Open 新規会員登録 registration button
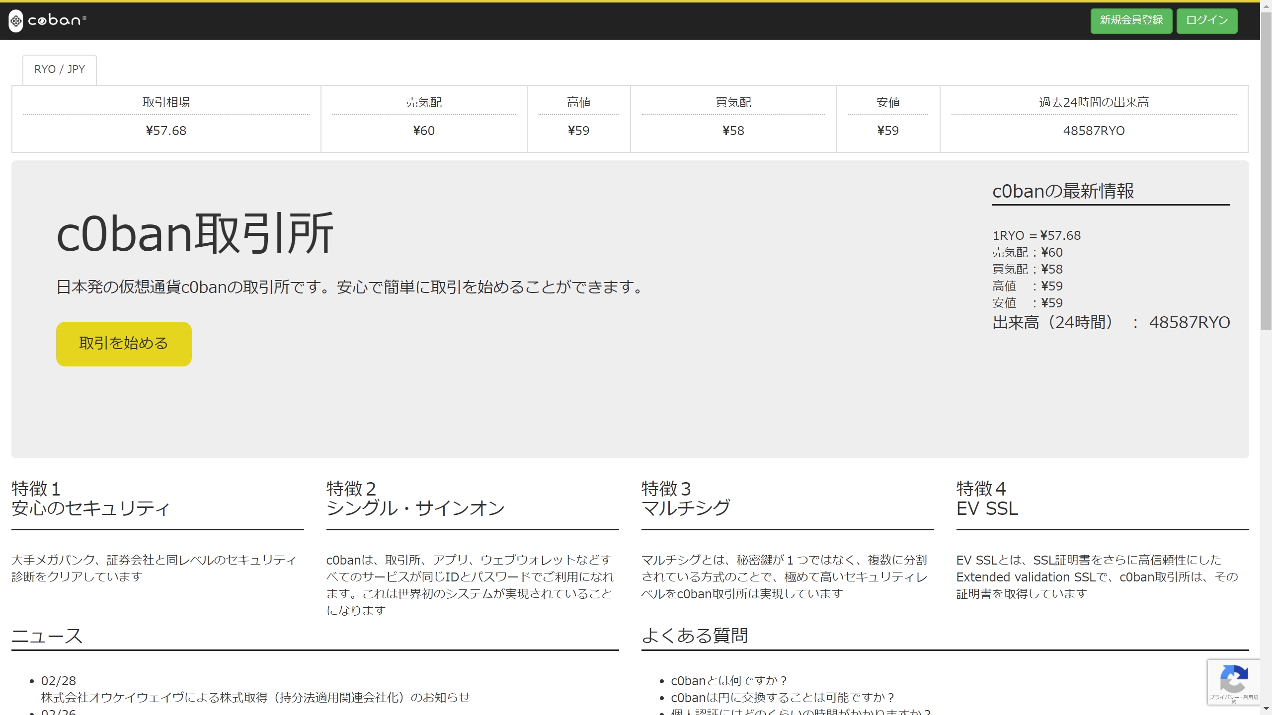Screen dimensions: 1272x715 point(1131,21)
